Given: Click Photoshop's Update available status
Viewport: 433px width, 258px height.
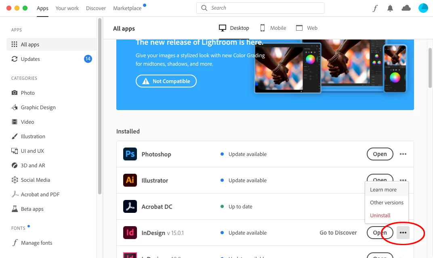Looking at the screenshot, I should tap(248, 154).
